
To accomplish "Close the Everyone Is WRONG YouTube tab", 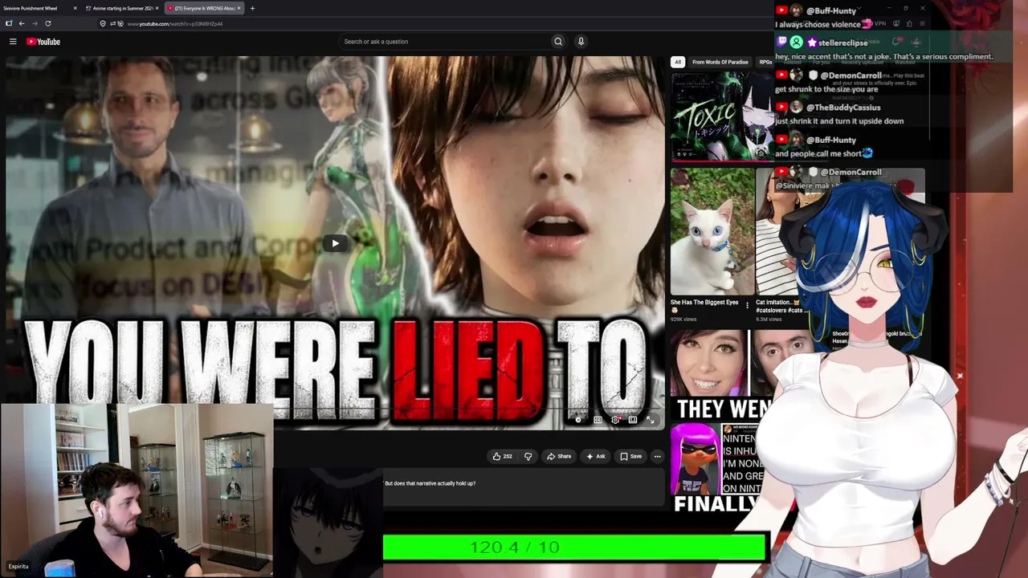I will click(x=239, y=8).
